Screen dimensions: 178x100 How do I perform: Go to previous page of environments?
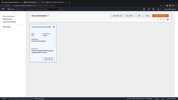coord(158,19)
